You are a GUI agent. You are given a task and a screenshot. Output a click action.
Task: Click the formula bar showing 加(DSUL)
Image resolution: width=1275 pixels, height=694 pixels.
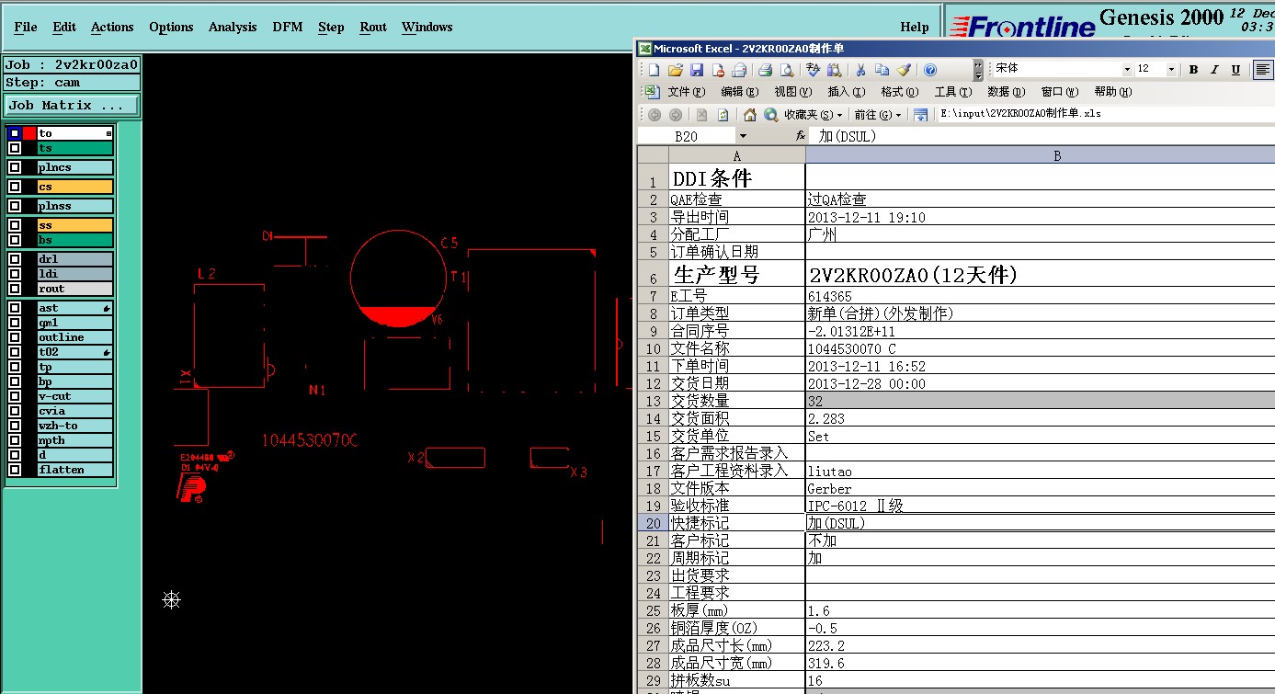click(1042, 136)
